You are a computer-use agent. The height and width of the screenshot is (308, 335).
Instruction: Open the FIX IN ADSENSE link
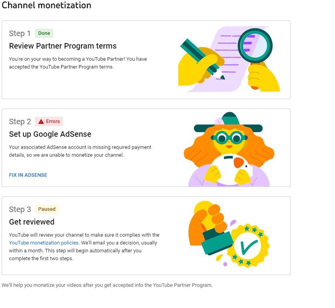pyautogui.click(x=28, y=175)
